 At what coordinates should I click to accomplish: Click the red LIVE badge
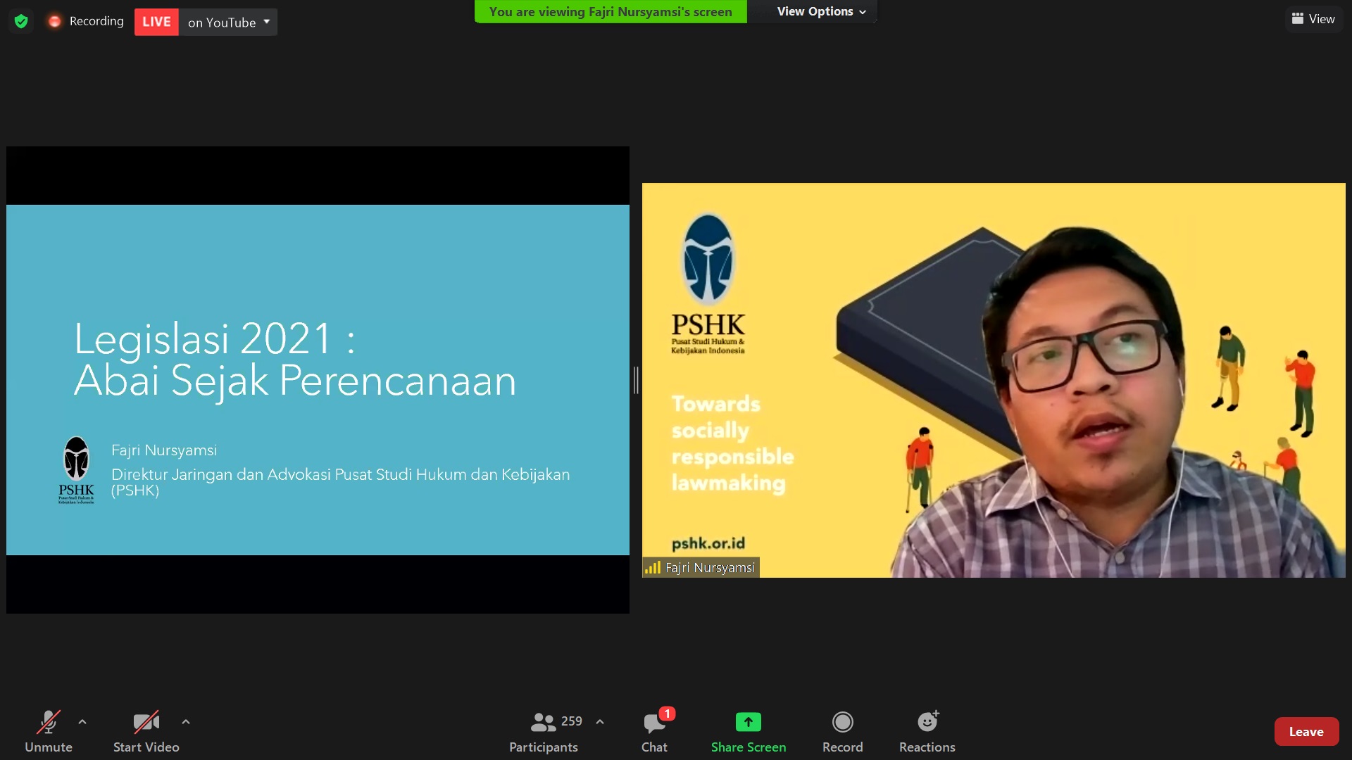tap(156, 22)
